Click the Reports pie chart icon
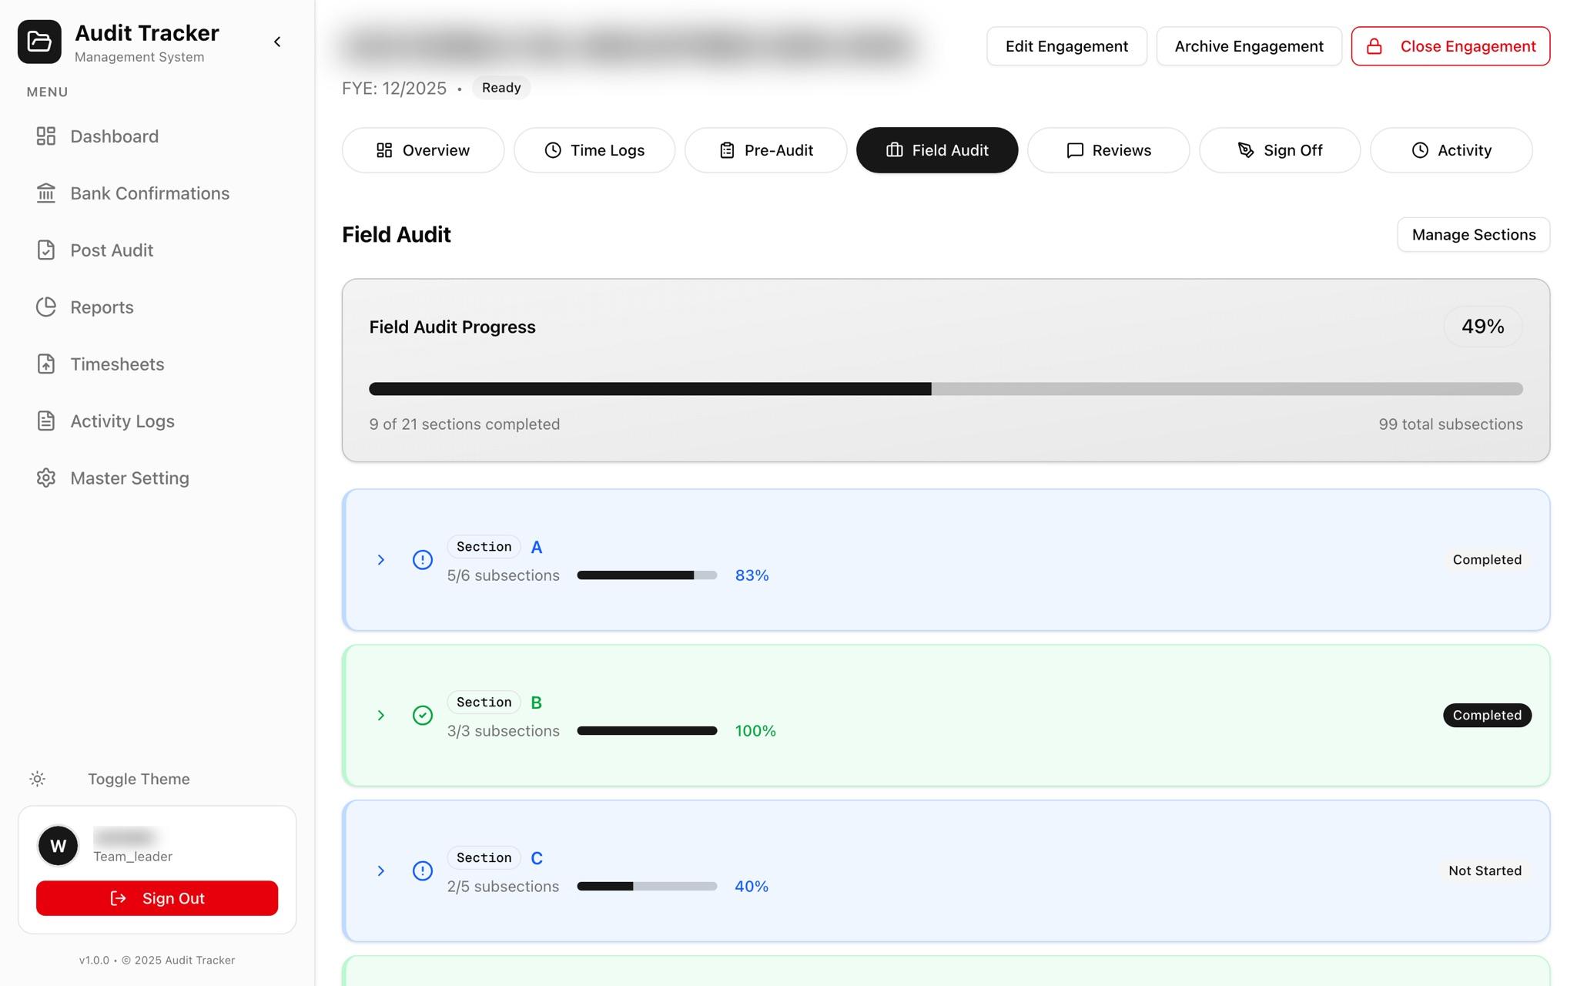The height and width of the screenshot is (986, 1577). [46, 307]
